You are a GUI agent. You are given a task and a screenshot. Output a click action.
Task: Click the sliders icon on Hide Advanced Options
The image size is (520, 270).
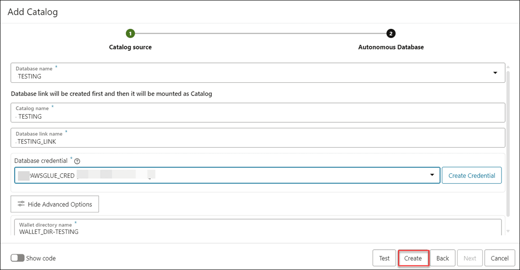point(21,204)
